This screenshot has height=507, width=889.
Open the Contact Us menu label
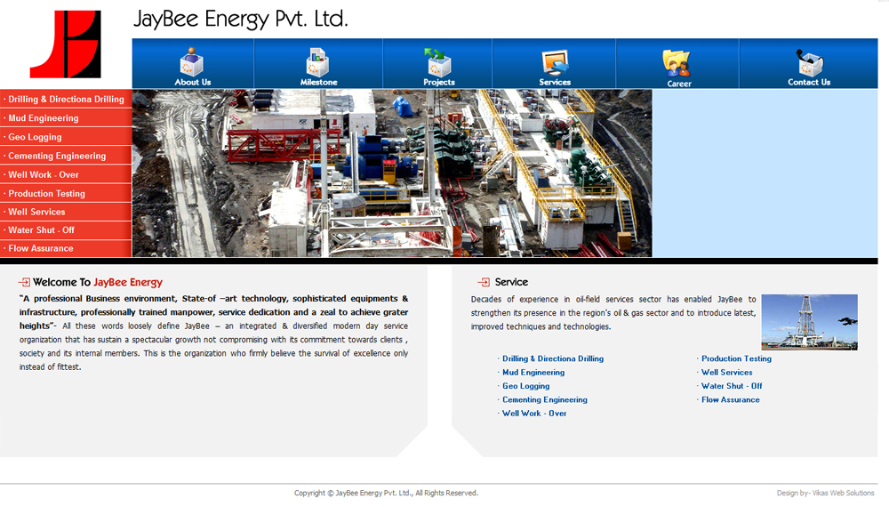pyautogui.click(x=809, y=82)
